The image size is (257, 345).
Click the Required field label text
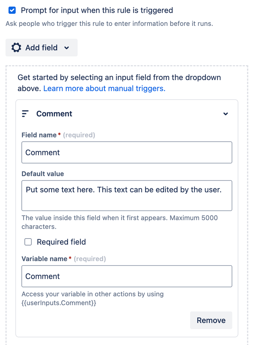click(x=61, y=242)
